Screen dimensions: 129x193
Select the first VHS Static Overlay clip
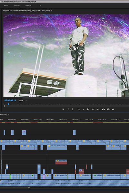[x=6, y=142]
